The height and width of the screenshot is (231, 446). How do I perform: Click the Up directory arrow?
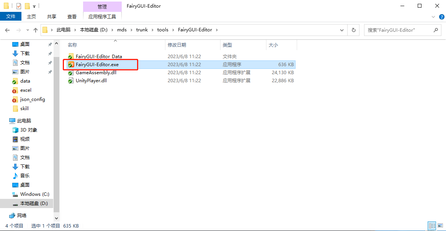36,30
